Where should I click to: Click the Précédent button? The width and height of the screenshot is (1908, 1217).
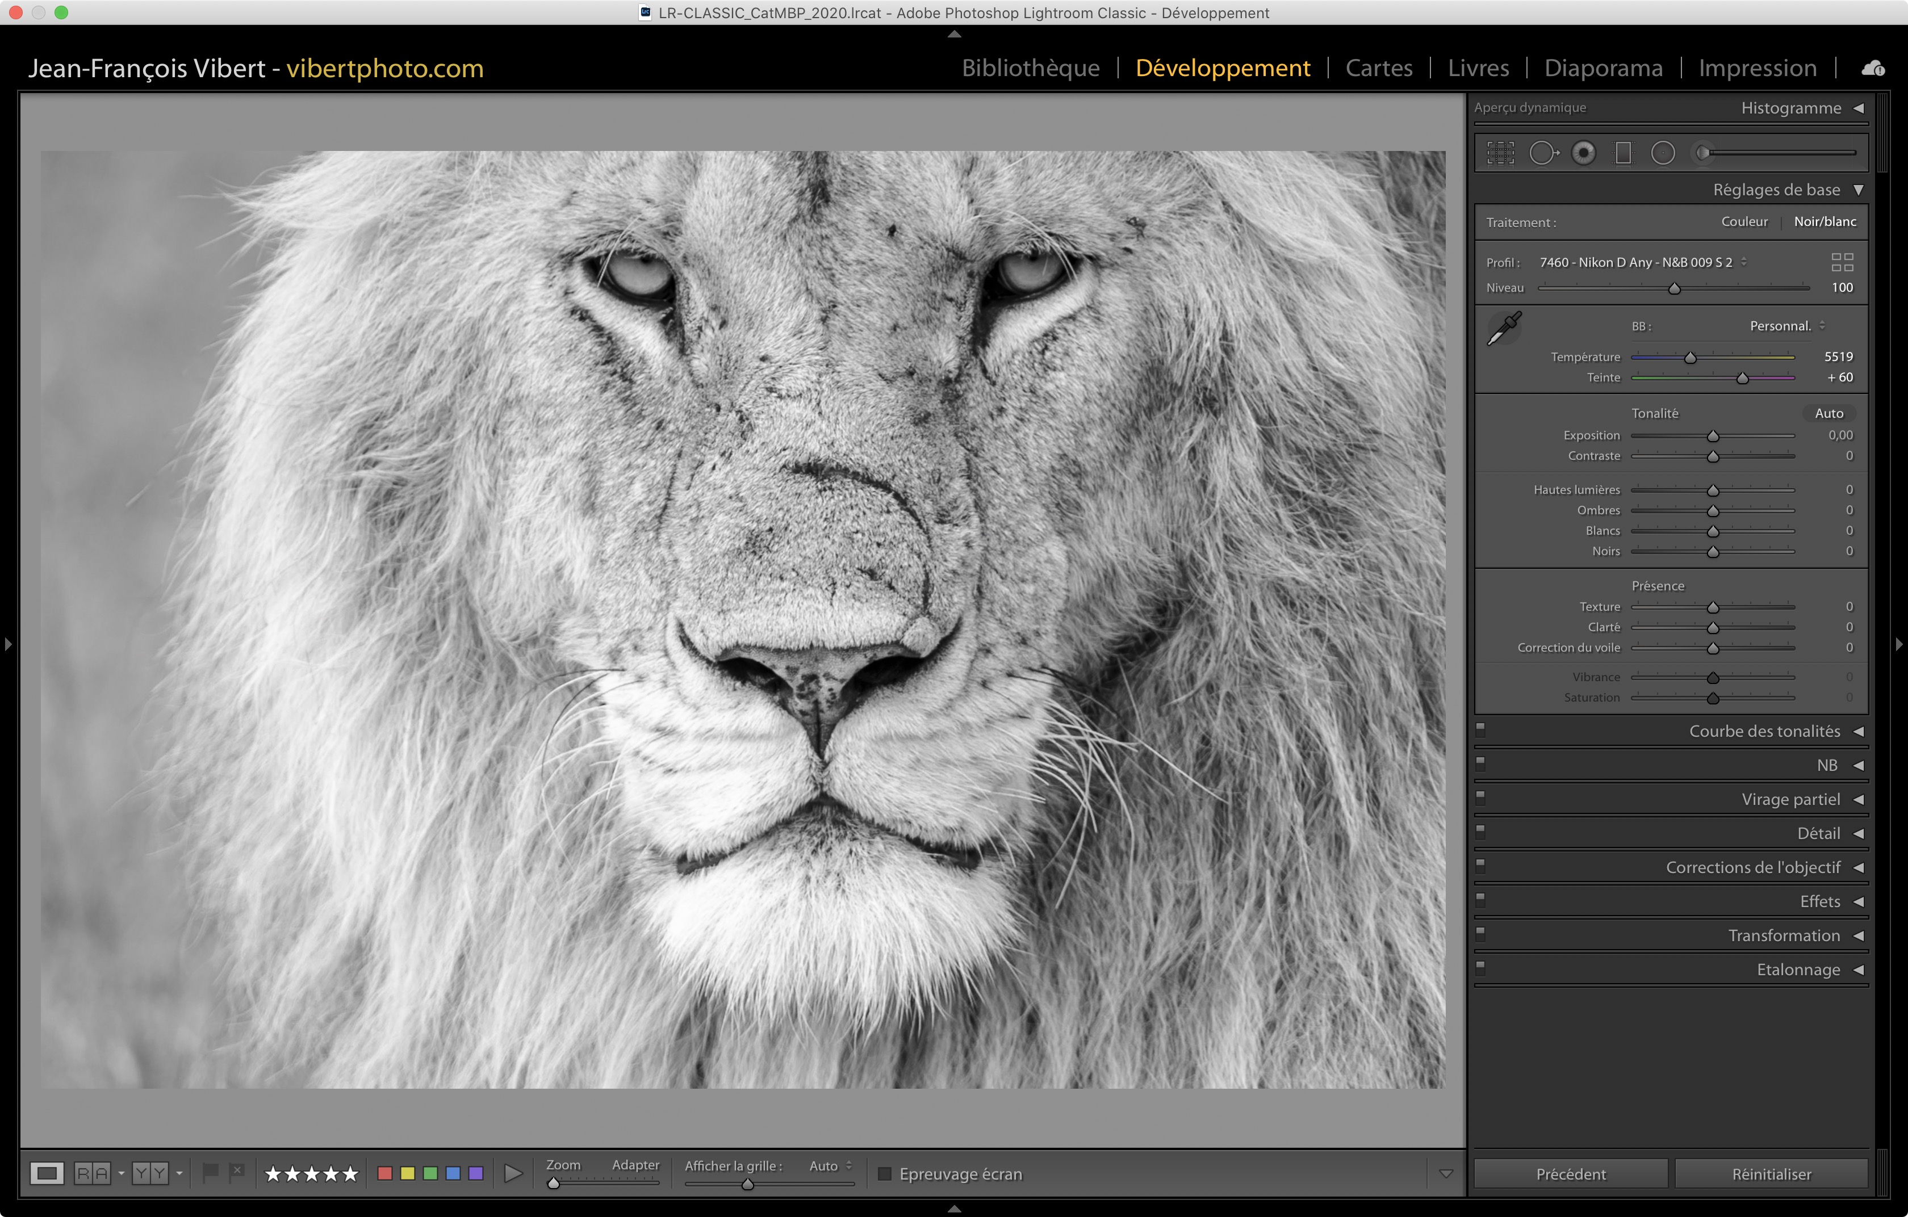pyautogui.click(x=1571, y=1173)
